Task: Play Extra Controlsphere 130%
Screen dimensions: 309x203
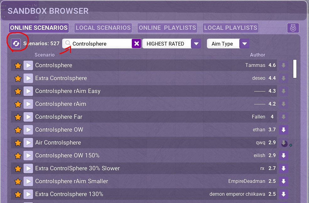Action: point(28,194)
